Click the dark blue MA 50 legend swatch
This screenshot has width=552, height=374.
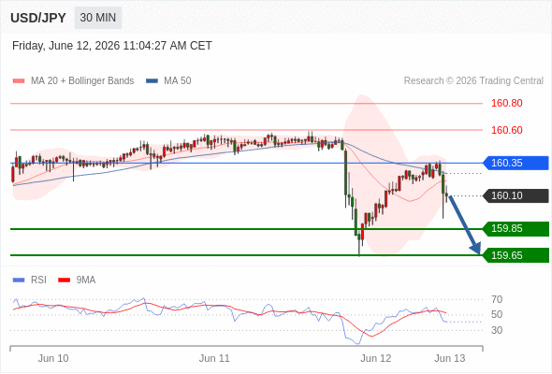click(x=152, y=81)
